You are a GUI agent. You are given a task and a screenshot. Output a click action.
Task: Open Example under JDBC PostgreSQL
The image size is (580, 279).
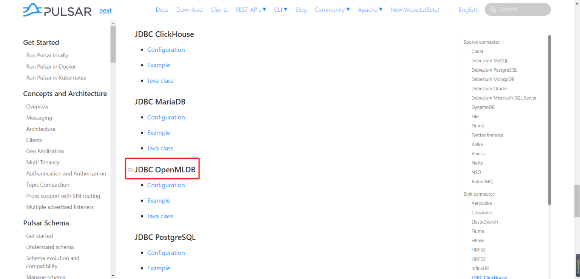click(159, 268)
